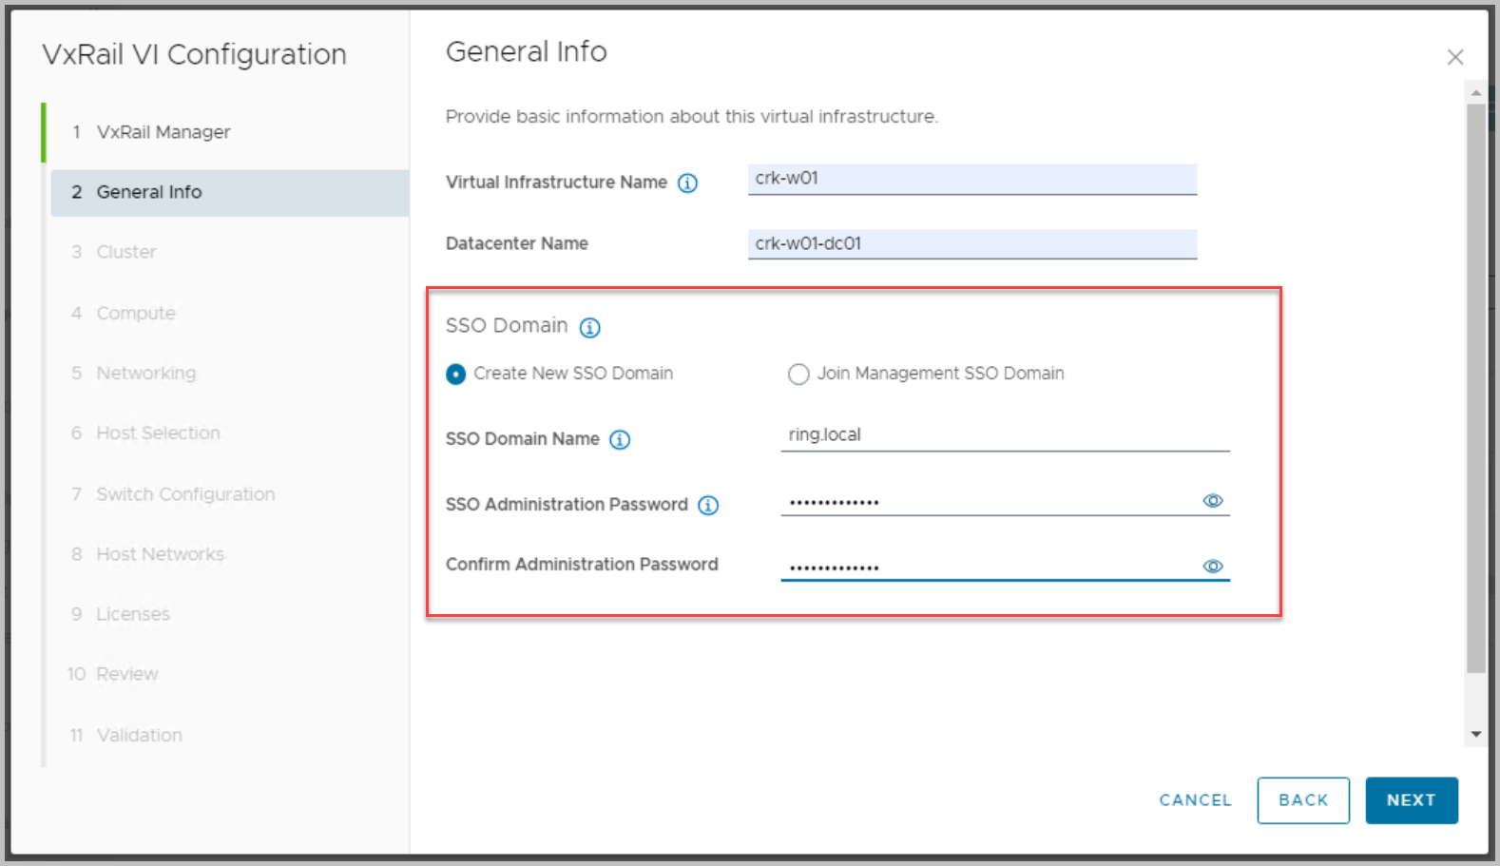Select General Info step in sidebar
The height and width of the screenshot is (866, 1500).
[149, 192]
